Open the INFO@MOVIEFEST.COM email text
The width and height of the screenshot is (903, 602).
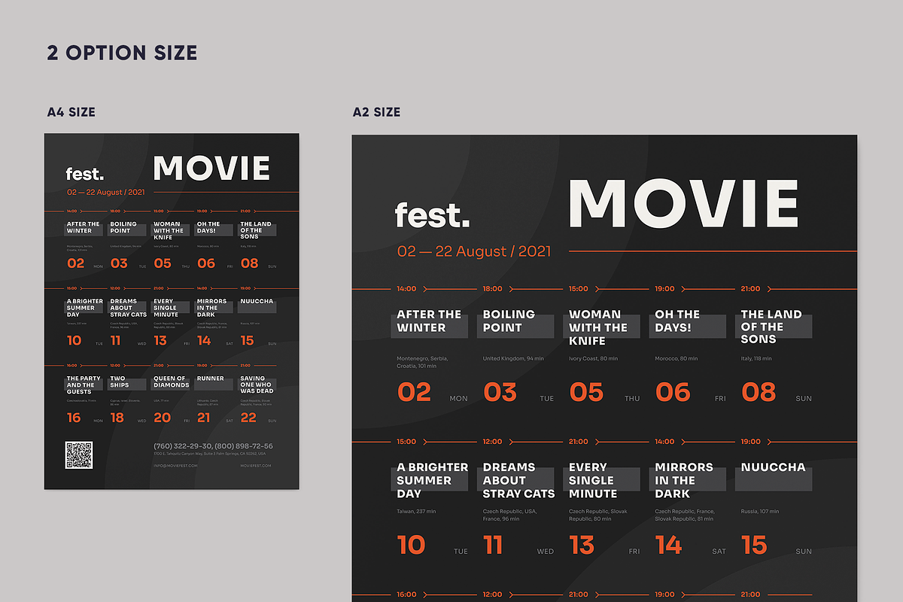175,466
